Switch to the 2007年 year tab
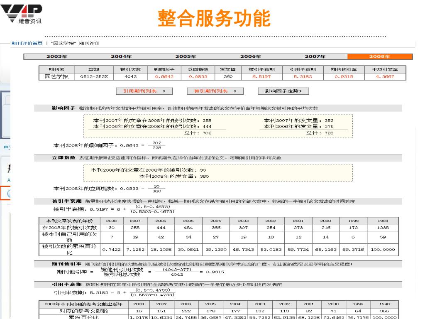This screenshot has width=425, height=319. 315,56
